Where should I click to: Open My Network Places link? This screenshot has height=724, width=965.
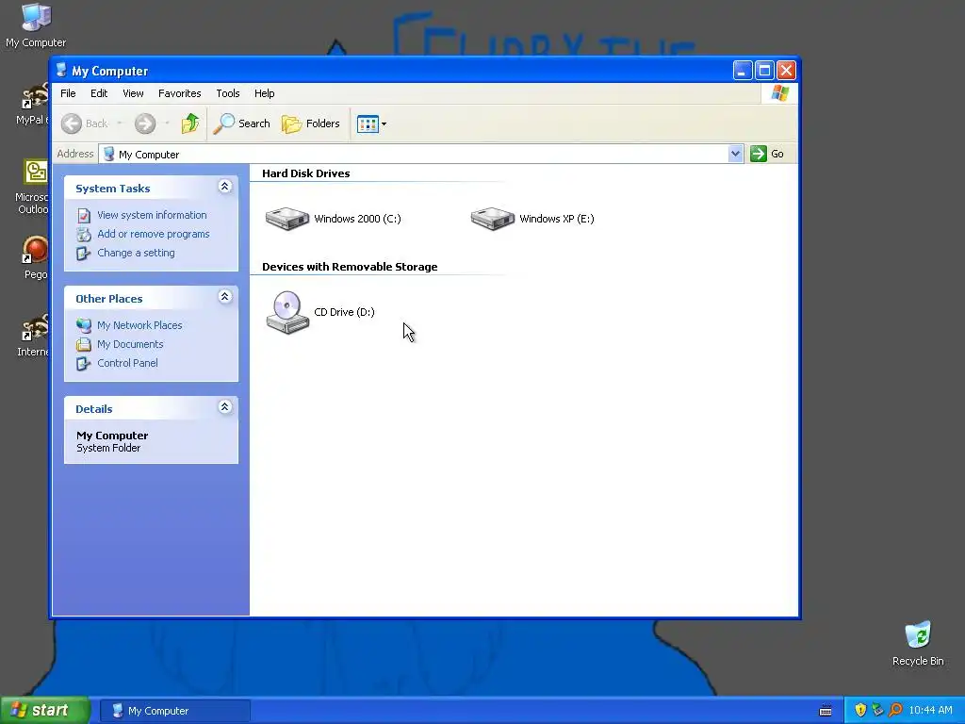coord(139,325)
